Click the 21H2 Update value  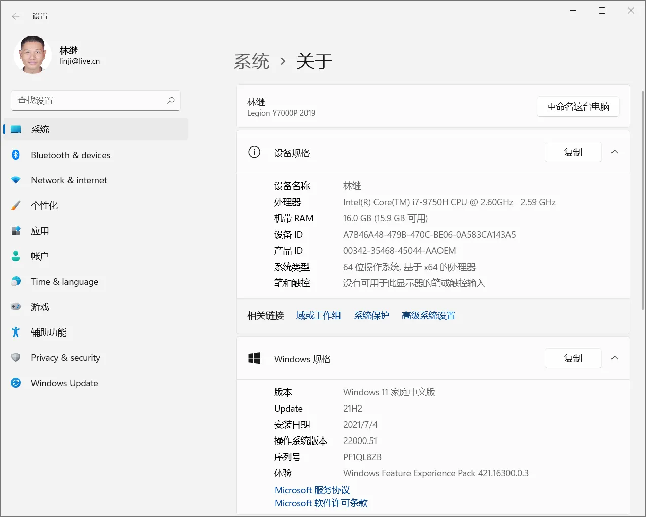pyautogui.click(x=353, y=409)
